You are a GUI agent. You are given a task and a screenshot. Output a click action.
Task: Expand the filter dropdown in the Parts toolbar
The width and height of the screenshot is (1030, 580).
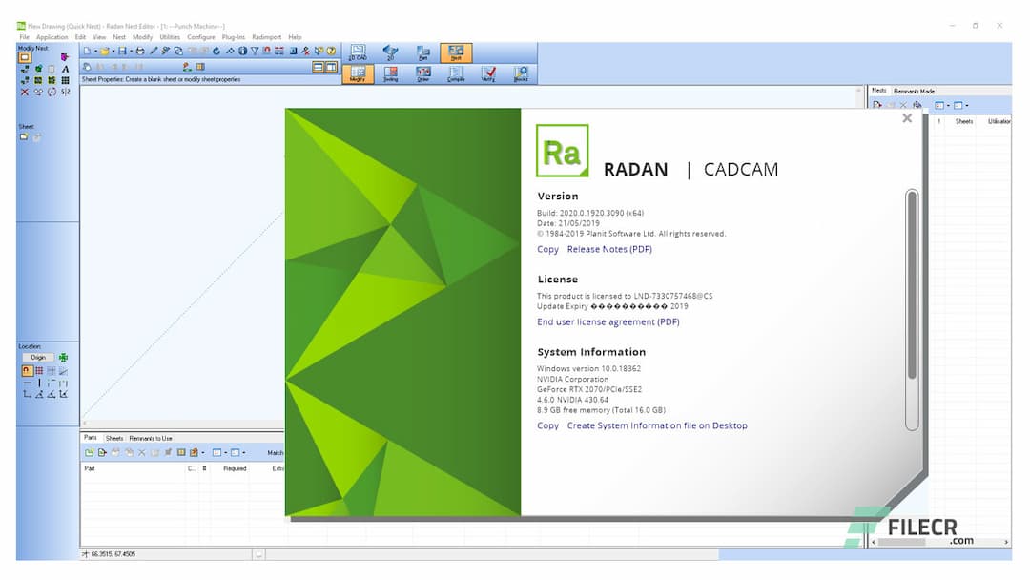243,452
